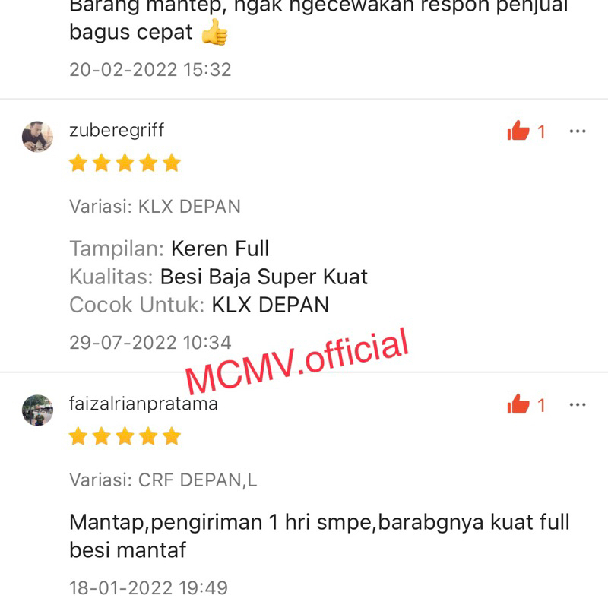Screen dimensions: 608x608
Task: Tap fifth star in zuberegriff's rating
Action: (x=172, y=163)
